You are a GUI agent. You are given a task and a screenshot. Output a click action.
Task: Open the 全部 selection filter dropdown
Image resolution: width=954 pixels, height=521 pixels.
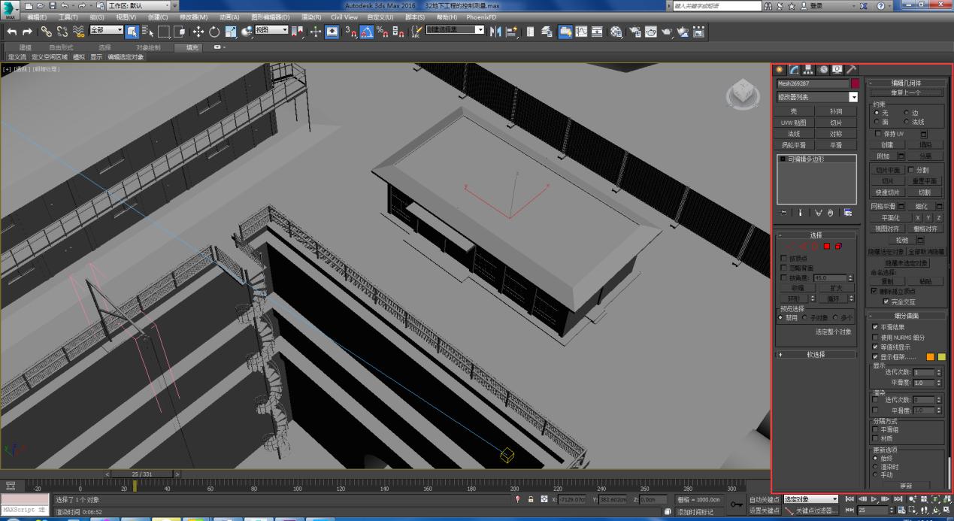point(106,31)
